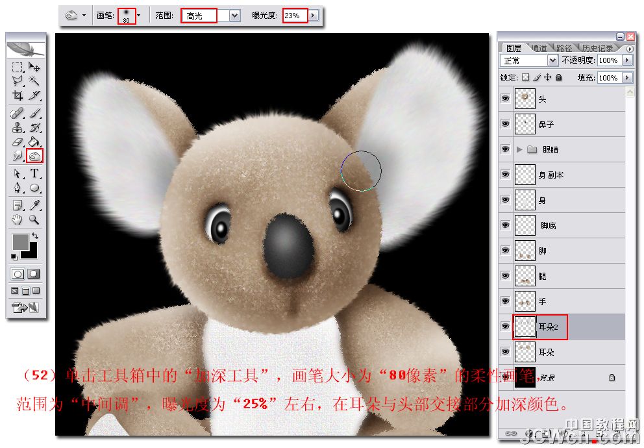Select the Ellipse shape tool
Image resolution: width=644 pixels, height=448 pixels.
coord(34,188)
